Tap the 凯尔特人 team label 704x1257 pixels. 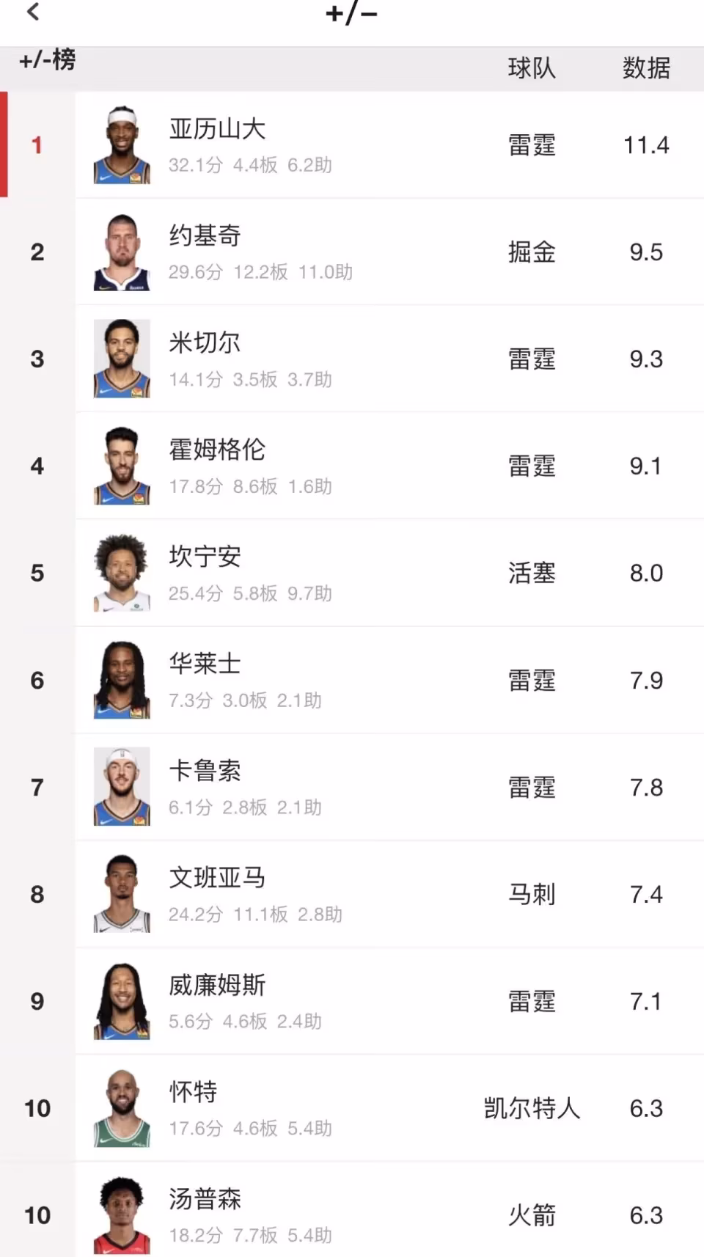[532, 1108]
